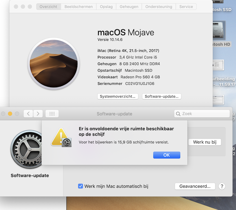The width and height of the screenshot is (236, 210).
Task: Click the Macintosh SSD desktop drive label
Action: pyautogui.click(x=222, y=10)
